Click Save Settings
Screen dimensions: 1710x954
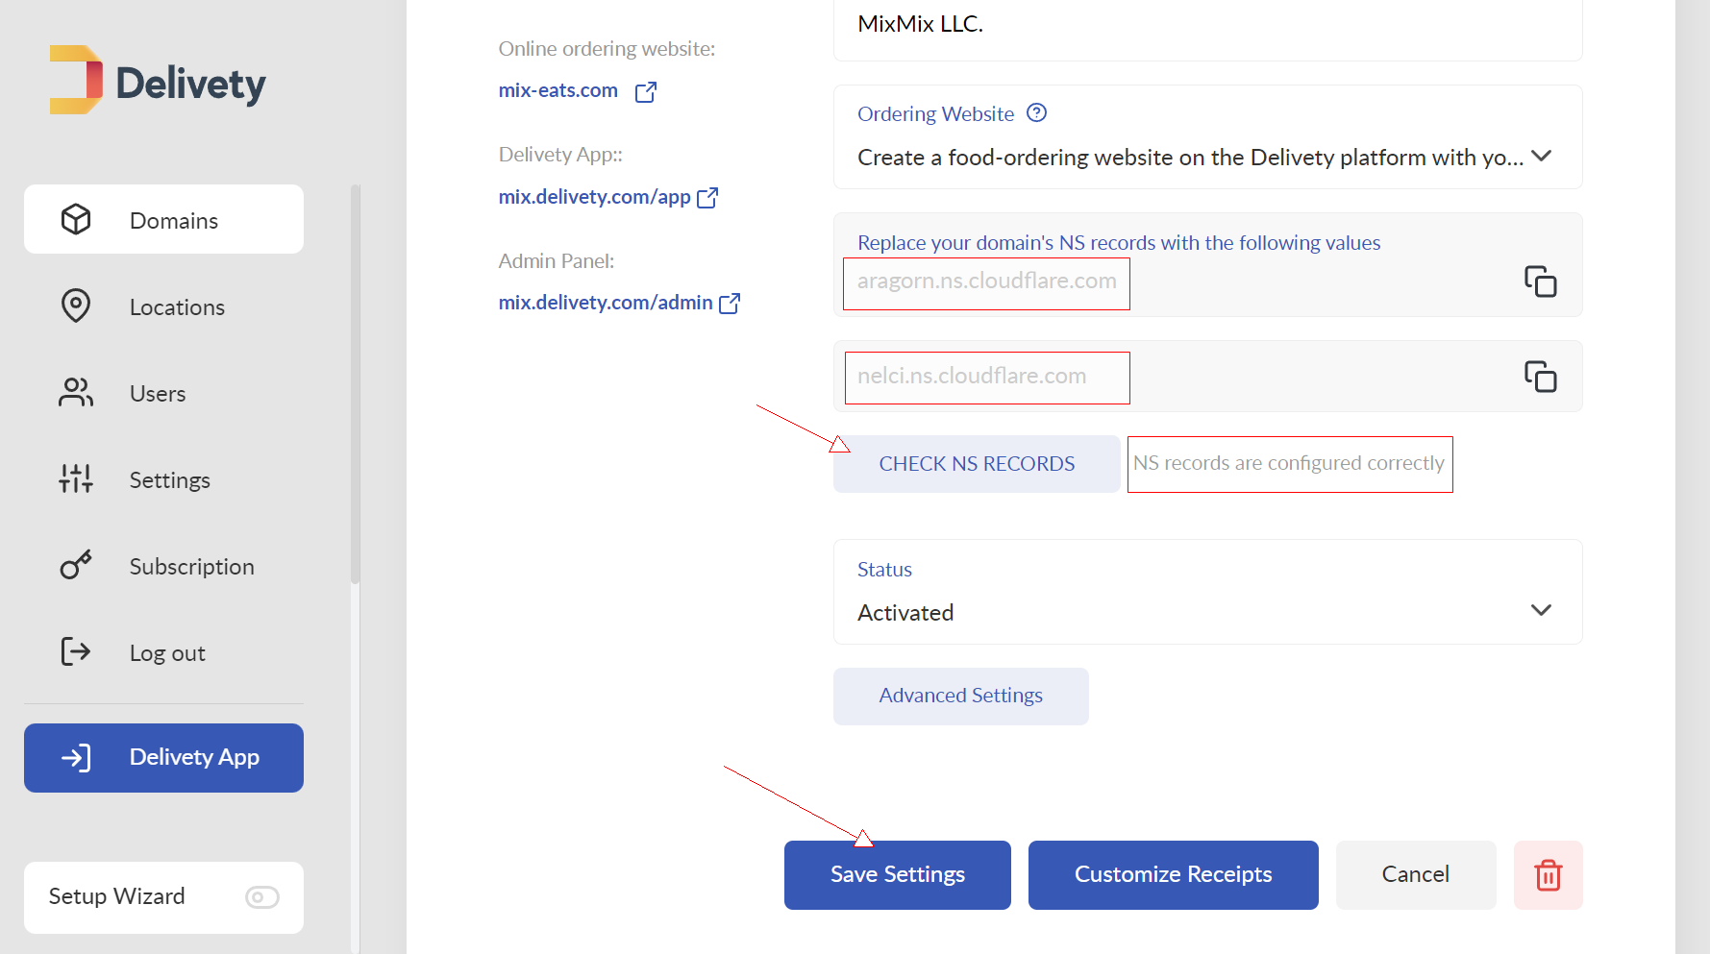click(898, 874)
